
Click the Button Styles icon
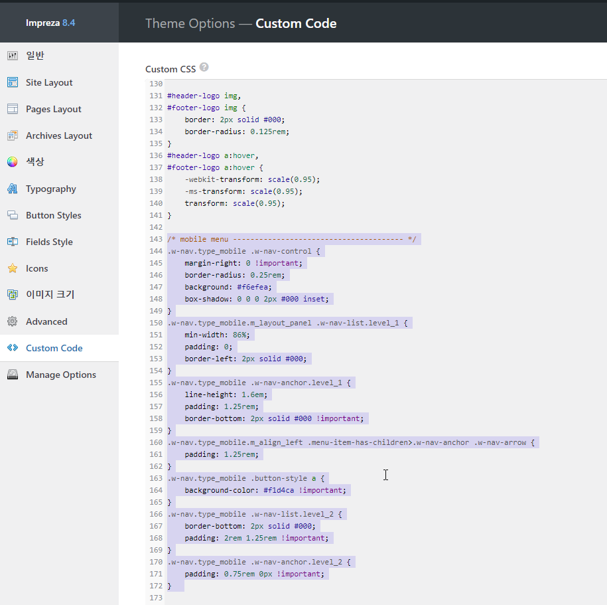point(13,215)
